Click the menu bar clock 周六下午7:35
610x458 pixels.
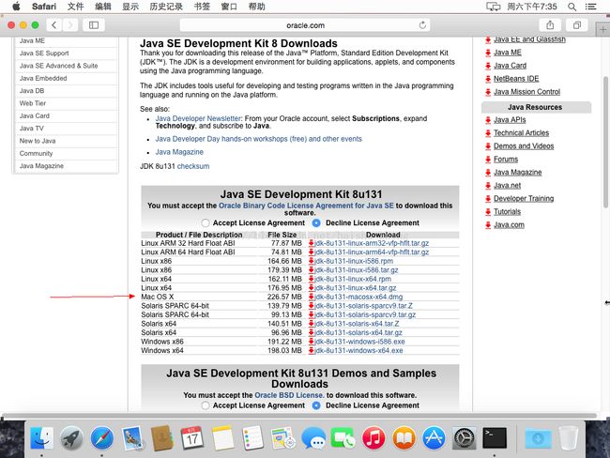[x=532, y=7]
